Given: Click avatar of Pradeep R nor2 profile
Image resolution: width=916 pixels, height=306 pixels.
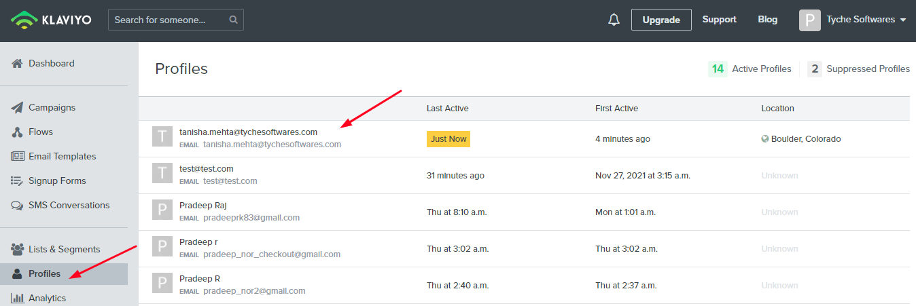Looking at the screenshot, I should (x=162, y=283).
